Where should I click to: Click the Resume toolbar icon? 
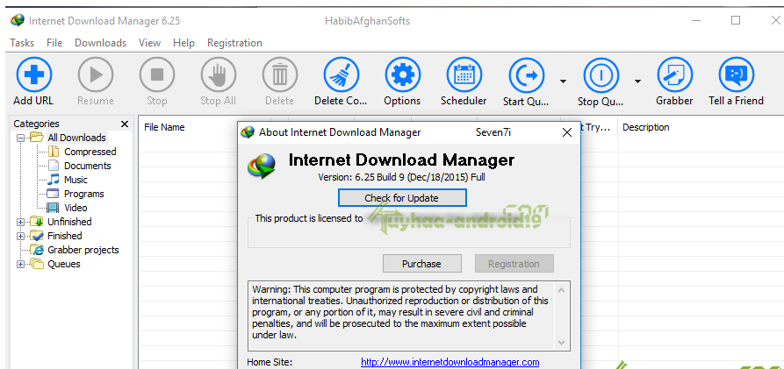[96, 75]
